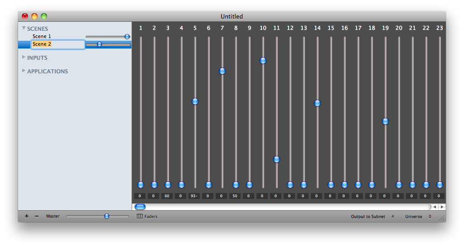Expand the APPLICATIONS section
Screen dimensions: 464x247
tap(24, 71)
